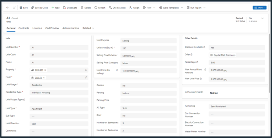Toggle the Garden field set to No
Viewport: 272px width, 138px height.
(x=148, y=86)
